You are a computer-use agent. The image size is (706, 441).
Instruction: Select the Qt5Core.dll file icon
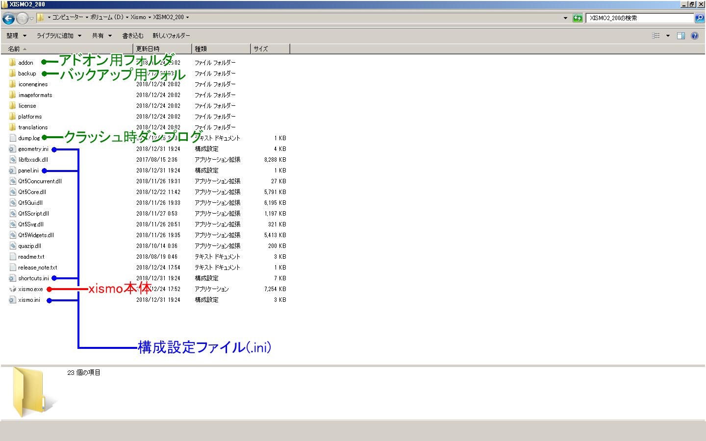(x=13, y=192)
